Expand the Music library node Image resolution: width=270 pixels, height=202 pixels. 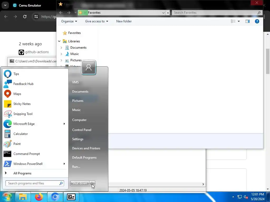[x=61, y=54]
